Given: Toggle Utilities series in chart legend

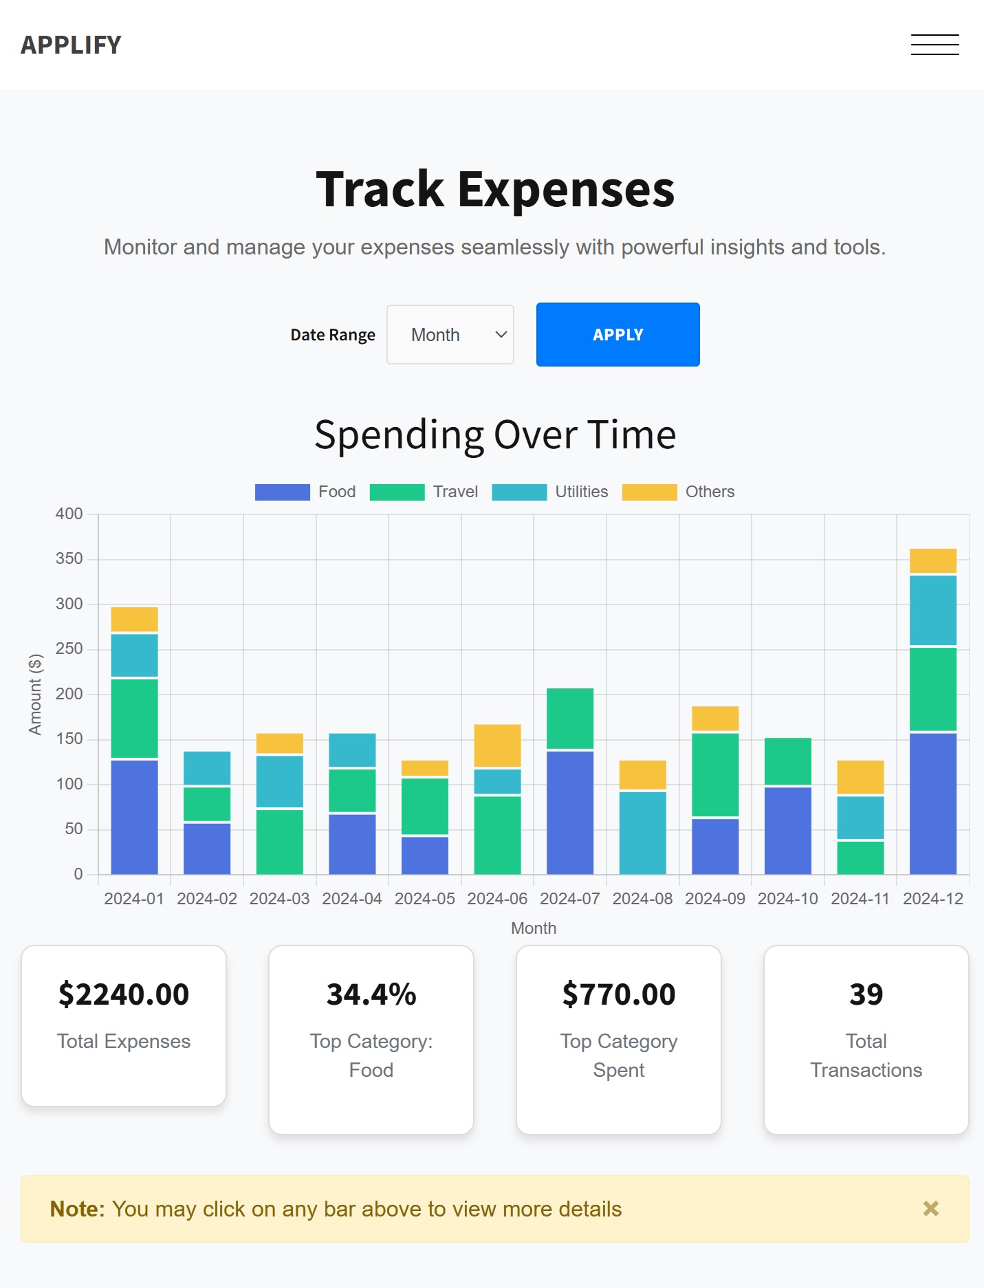Looking at the screenshot, I should pos(549,492).
